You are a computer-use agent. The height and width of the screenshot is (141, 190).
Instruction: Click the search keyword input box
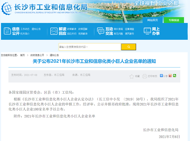[90, 47]
